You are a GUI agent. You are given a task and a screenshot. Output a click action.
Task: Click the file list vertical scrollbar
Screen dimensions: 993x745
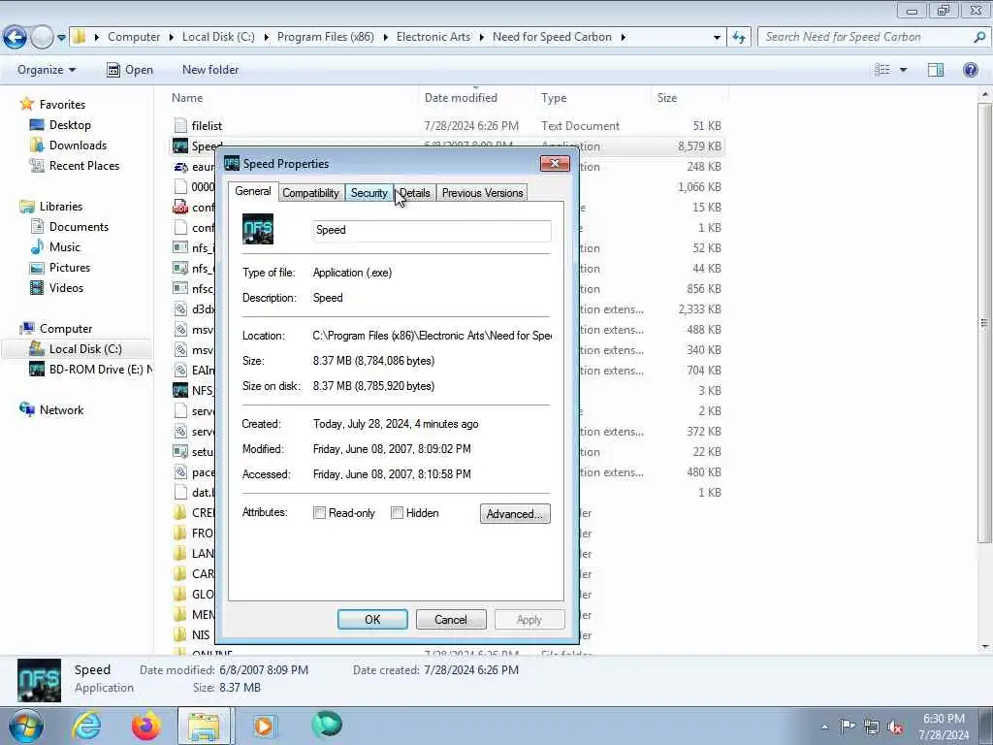pyautogui.click(x=985, y=322)
